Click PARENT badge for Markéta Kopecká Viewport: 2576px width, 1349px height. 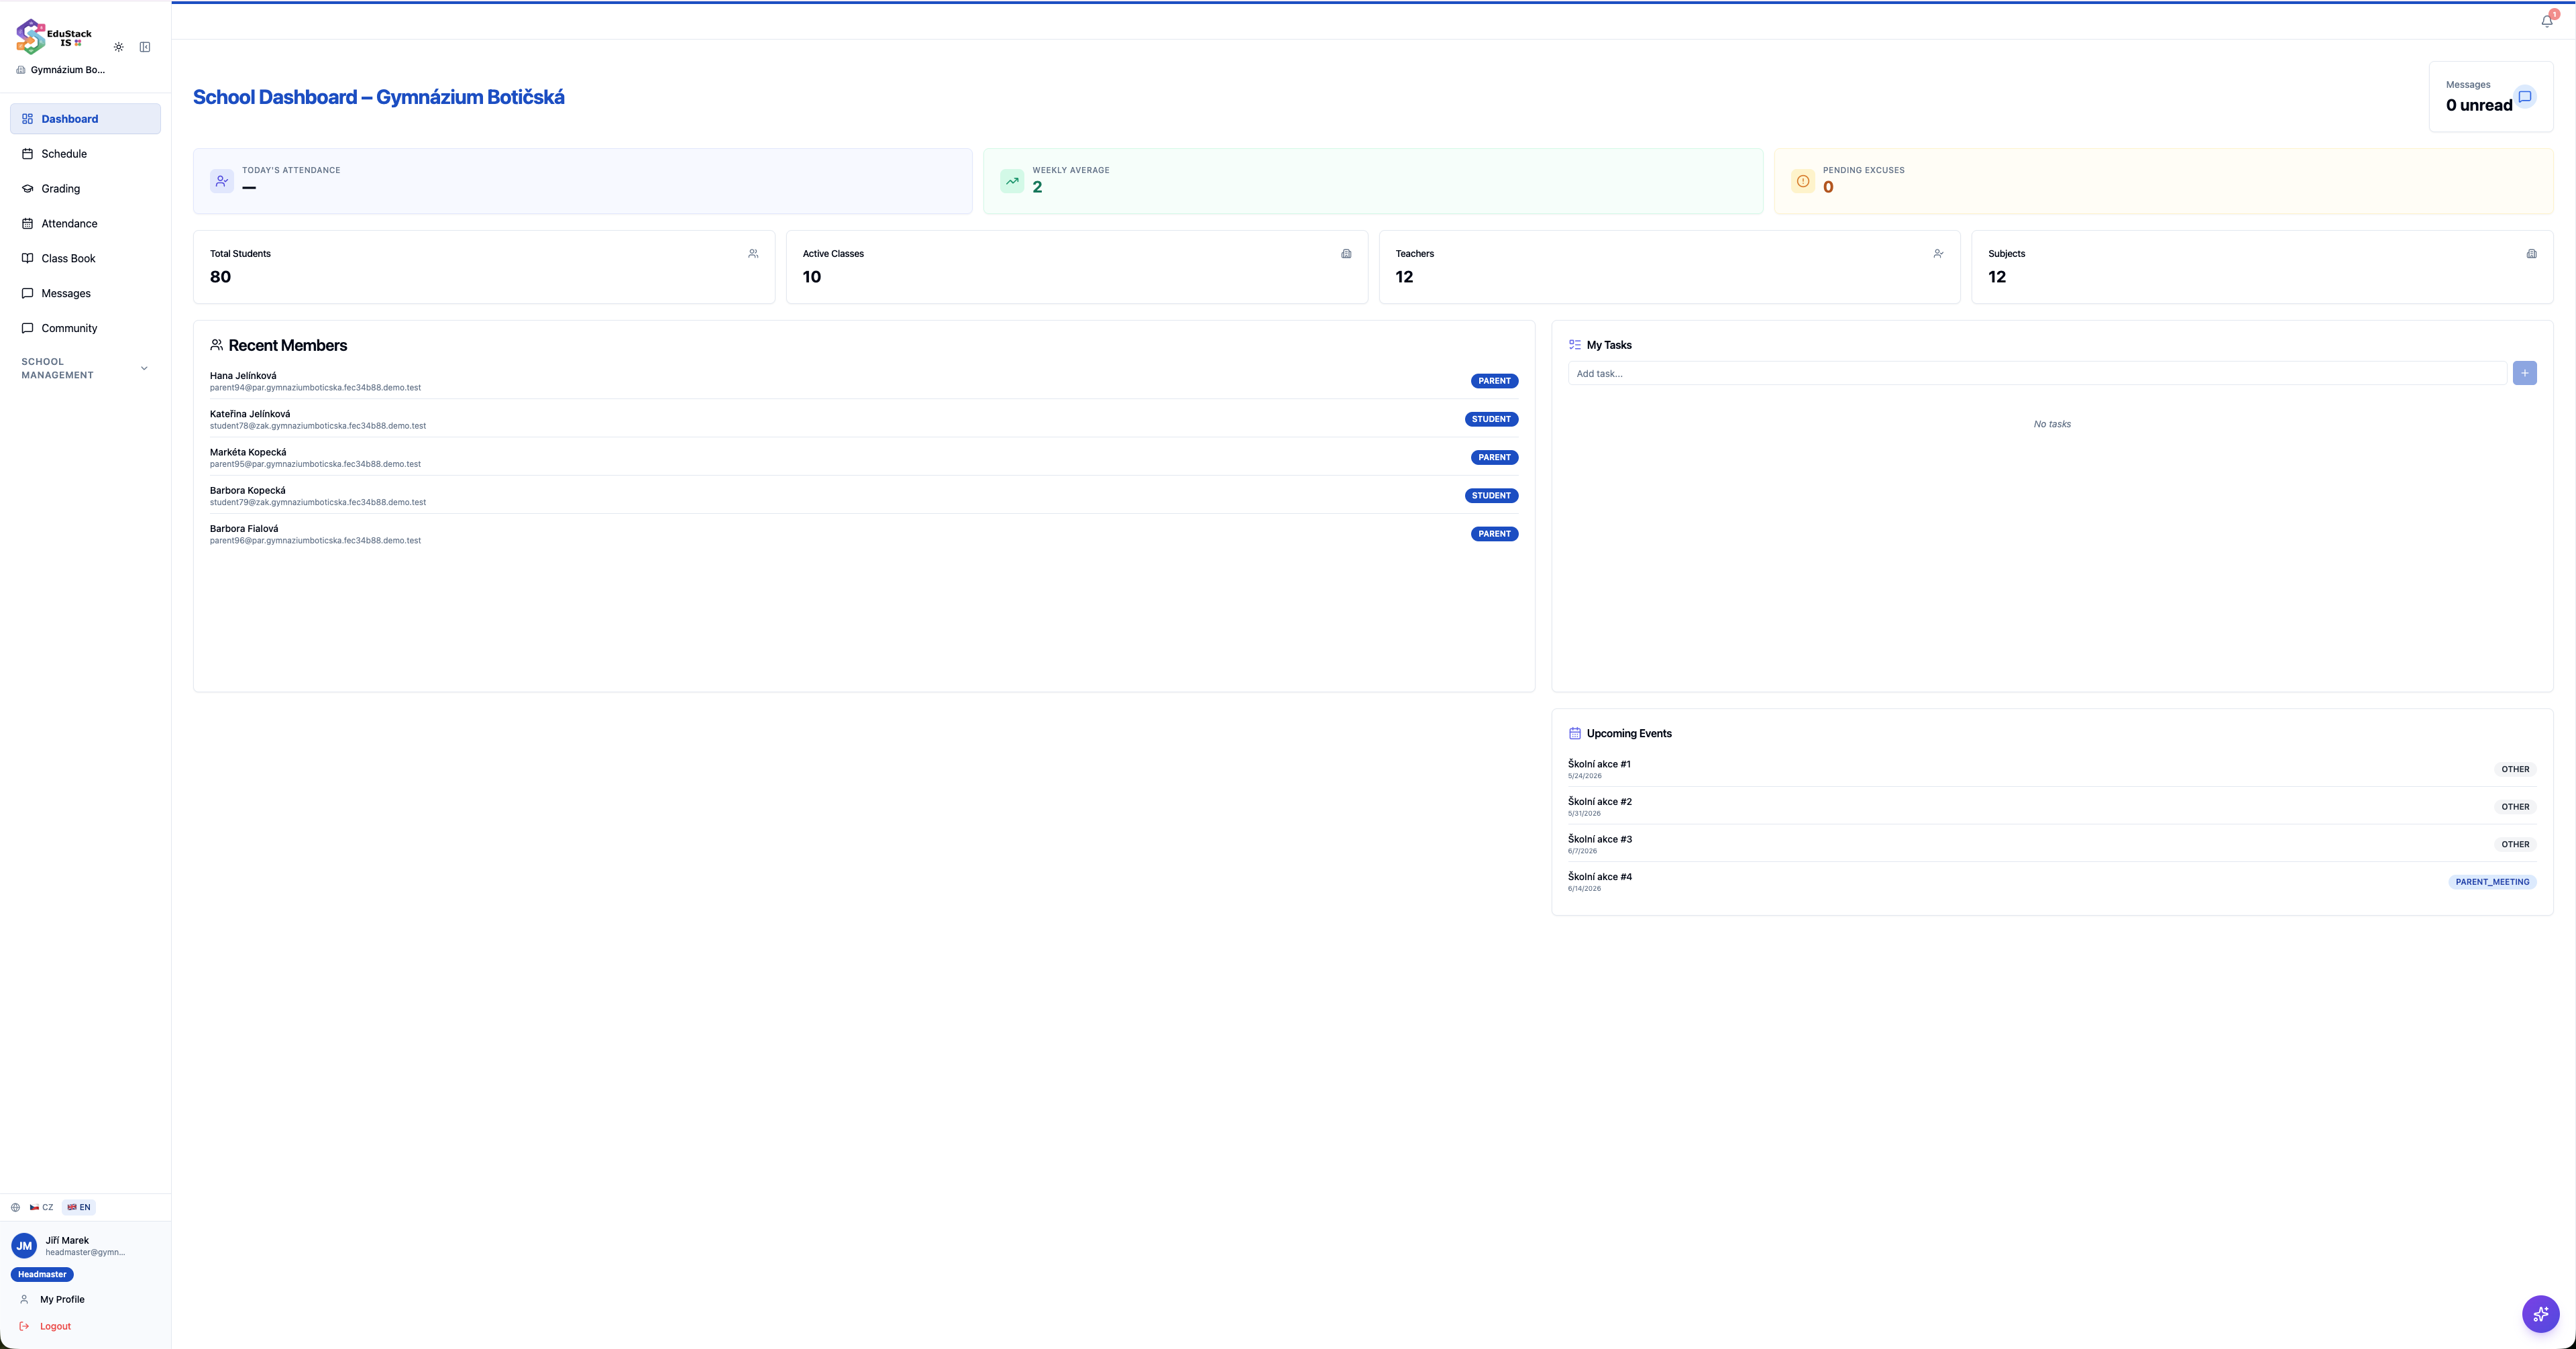pos(1494,457)
